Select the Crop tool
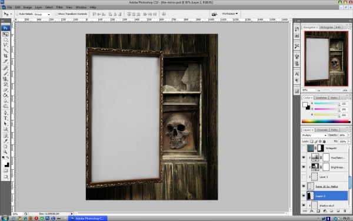Screen dimensions: 353x221 pos(5,56)
